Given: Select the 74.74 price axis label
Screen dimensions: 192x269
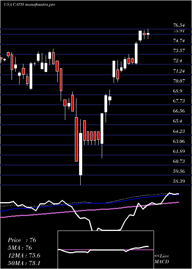Looking at the screenshot, I should (179, 41).
